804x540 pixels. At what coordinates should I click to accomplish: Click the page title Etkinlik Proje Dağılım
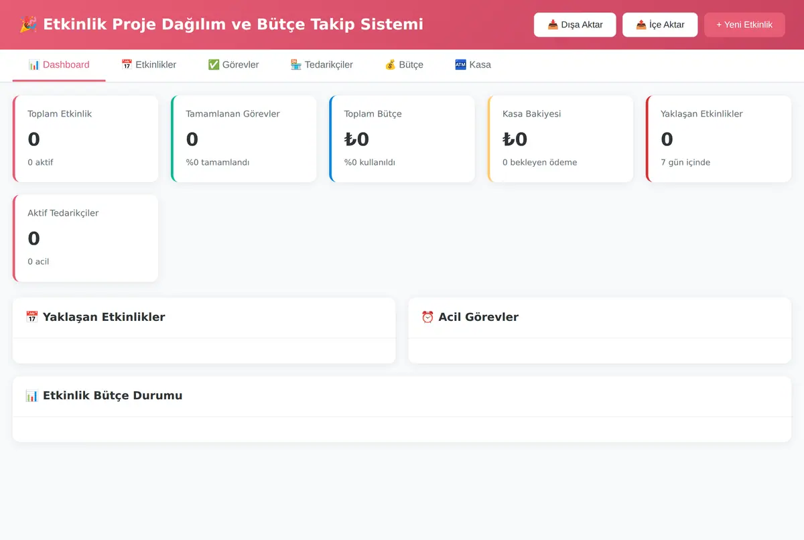coord(221,25)
